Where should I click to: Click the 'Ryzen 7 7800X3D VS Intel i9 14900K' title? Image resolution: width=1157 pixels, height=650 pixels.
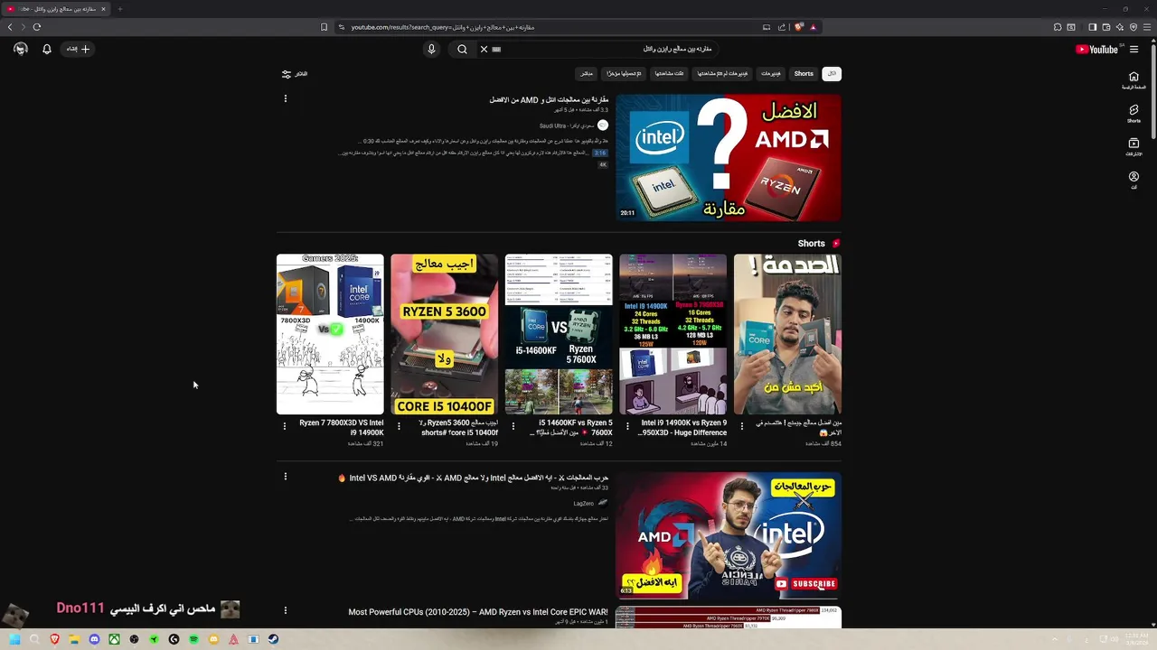coord(342,427)
